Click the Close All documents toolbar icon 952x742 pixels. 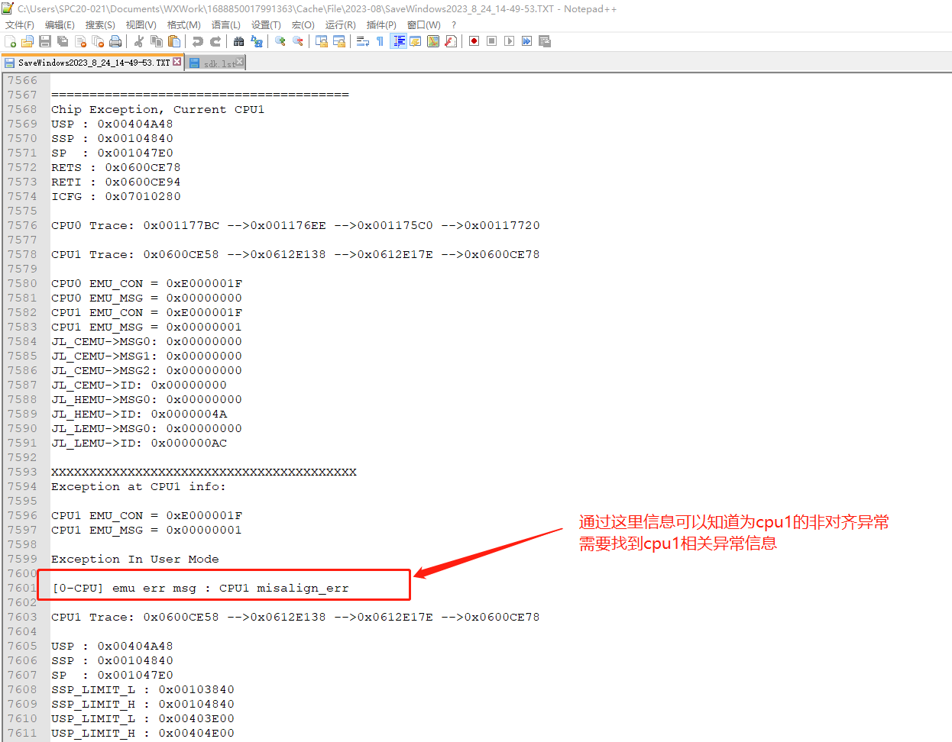pyautogui.click(x=98, y=41)
